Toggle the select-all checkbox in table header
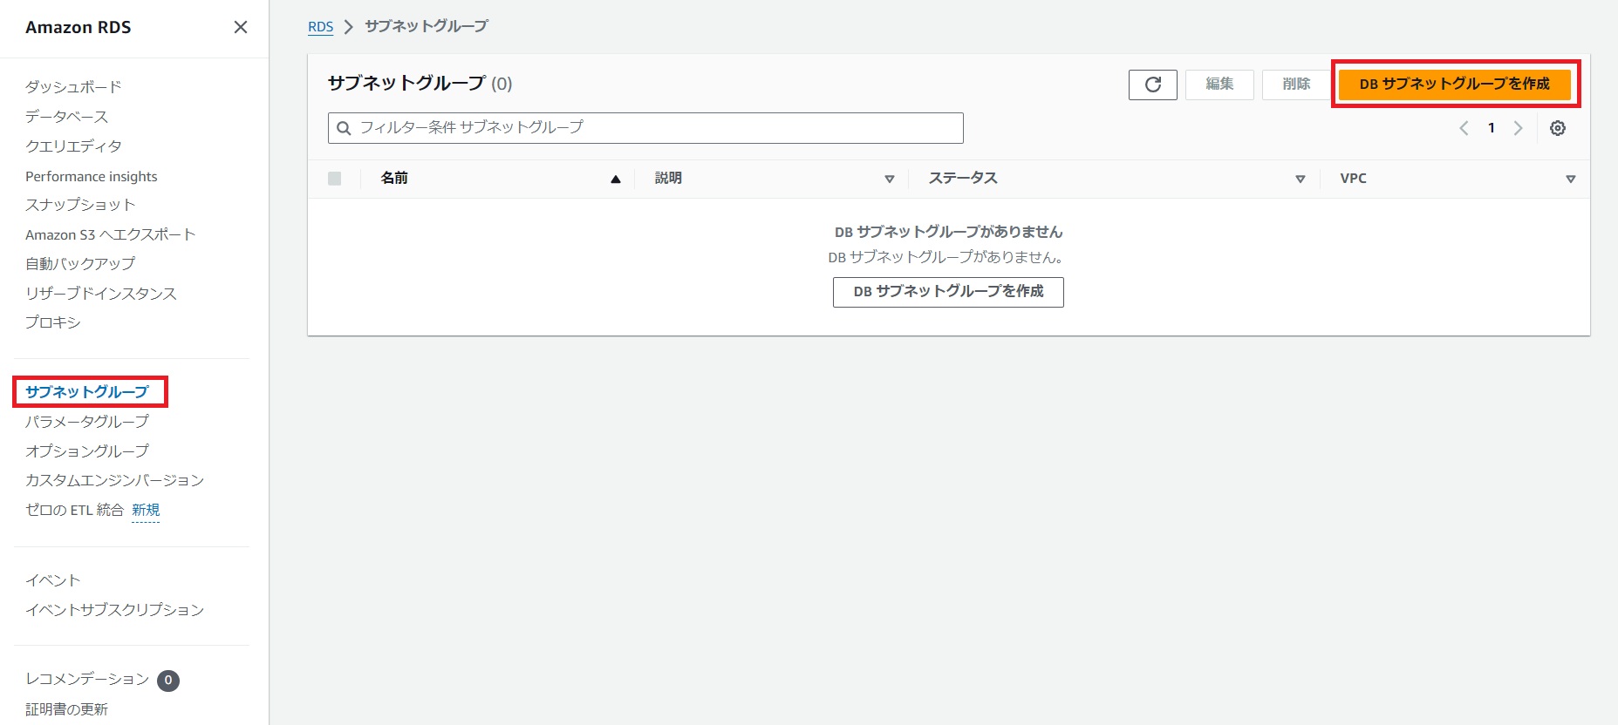 tap(334, 179)
